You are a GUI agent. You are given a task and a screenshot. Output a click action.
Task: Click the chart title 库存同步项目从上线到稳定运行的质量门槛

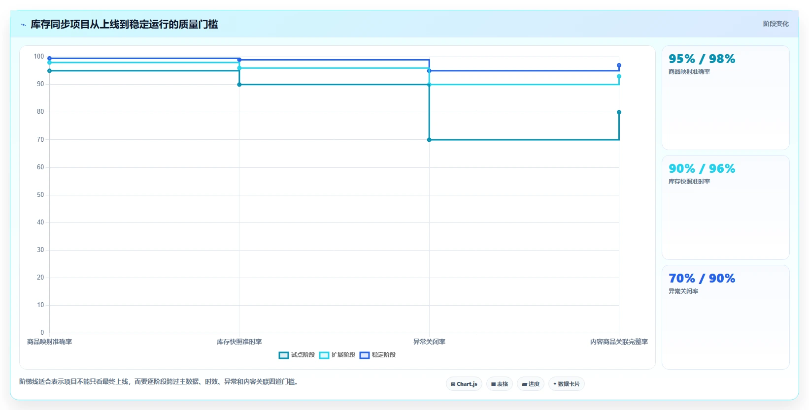click(124, 25)
